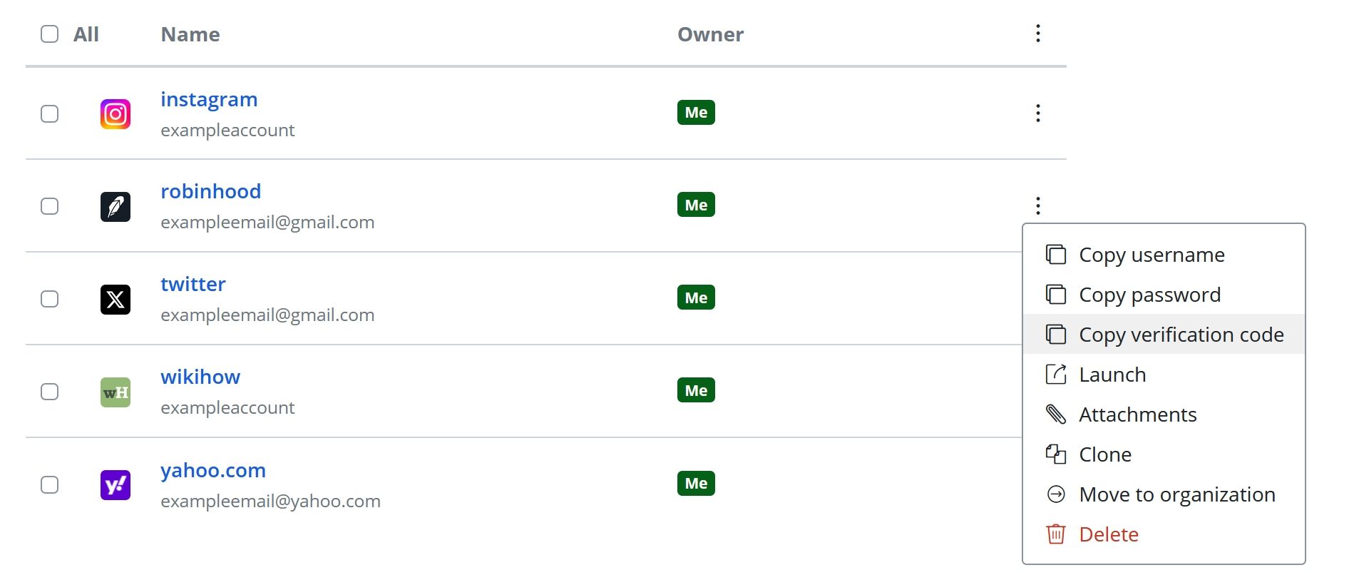The image size is (1354, 585).
Task: Open the twitter login entry link
Action: click(x=193, y=285)
